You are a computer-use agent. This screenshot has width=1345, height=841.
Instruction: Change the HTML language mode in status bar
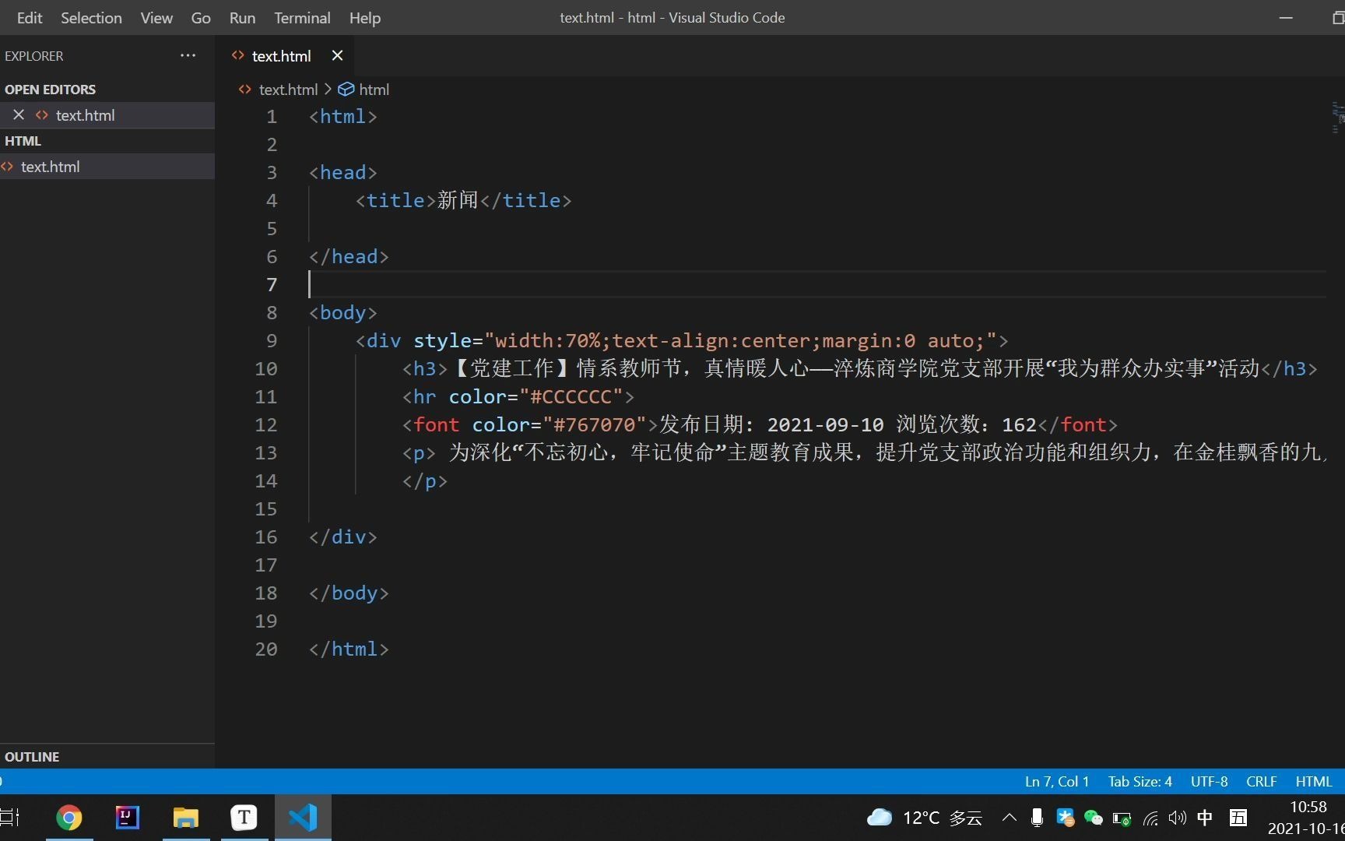click(1314, 781)
